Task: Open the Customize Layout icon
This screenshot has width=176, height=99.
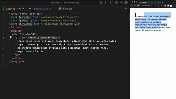Action: pos(117,2)
